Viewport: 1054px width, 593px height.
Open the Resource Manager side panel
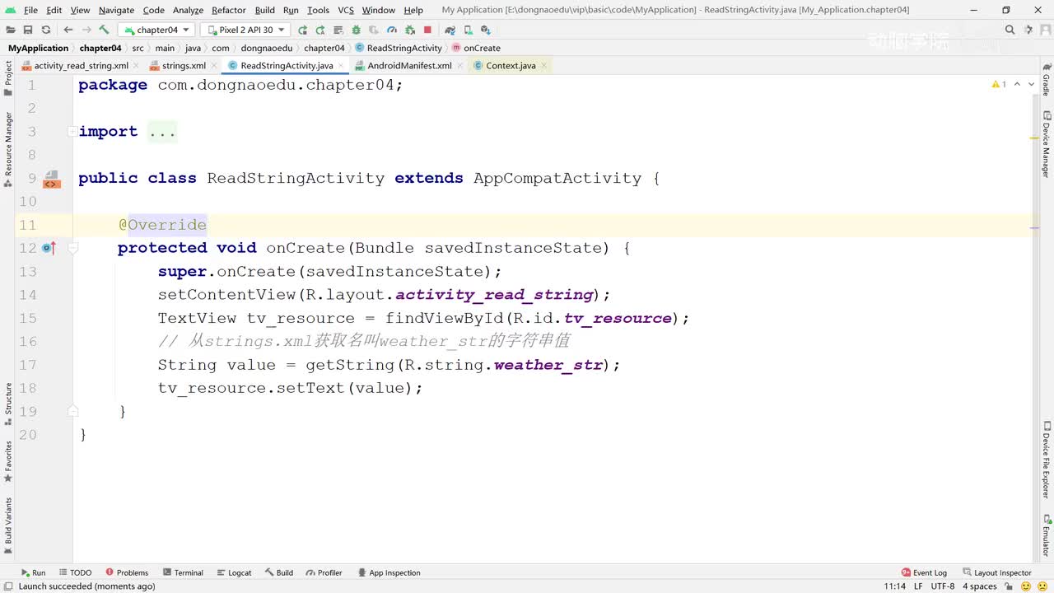8,150
